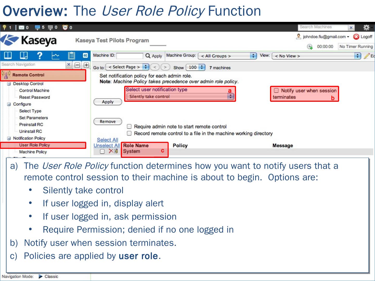Open the book bookmark icon

click(x=24, y=55)
